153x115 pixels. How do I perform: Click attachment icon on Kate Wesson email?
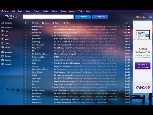[120, 27]
